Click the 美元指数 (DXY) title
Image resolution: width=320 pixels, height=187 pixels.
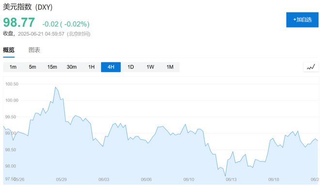pos(28,7)
